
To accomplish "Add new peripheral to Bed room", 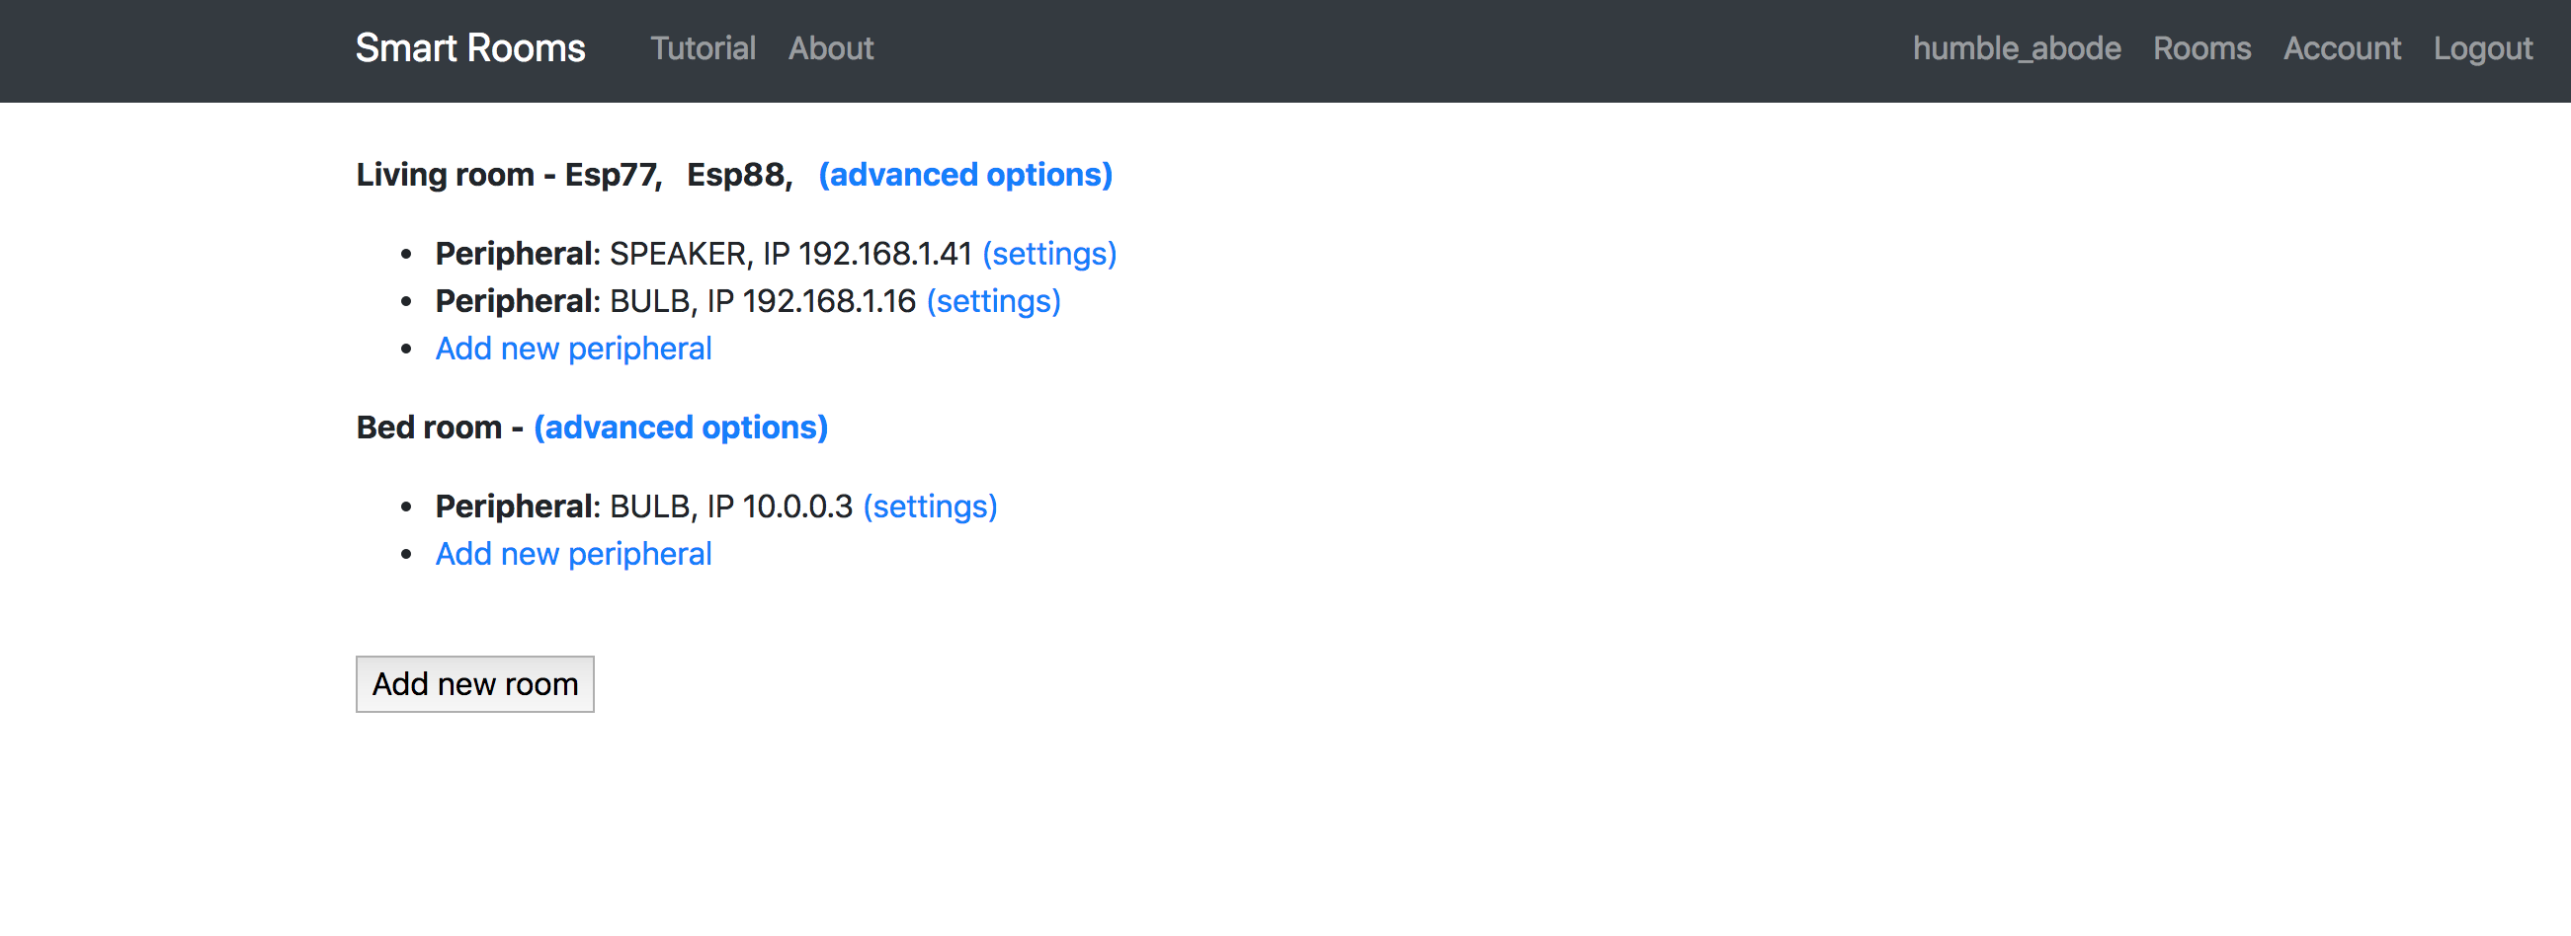I will 573,554.
